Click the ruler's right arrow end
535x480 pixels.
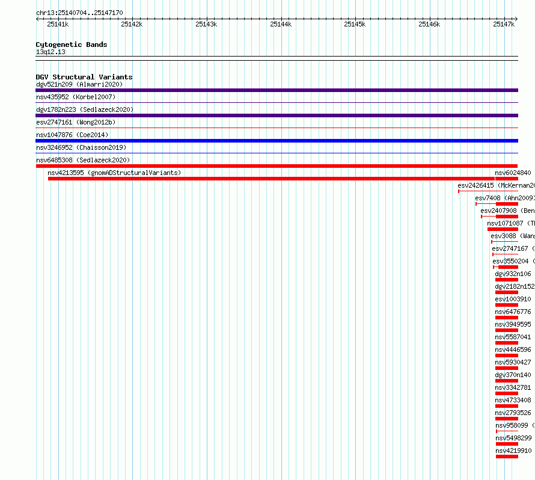(x=516, y=19)
